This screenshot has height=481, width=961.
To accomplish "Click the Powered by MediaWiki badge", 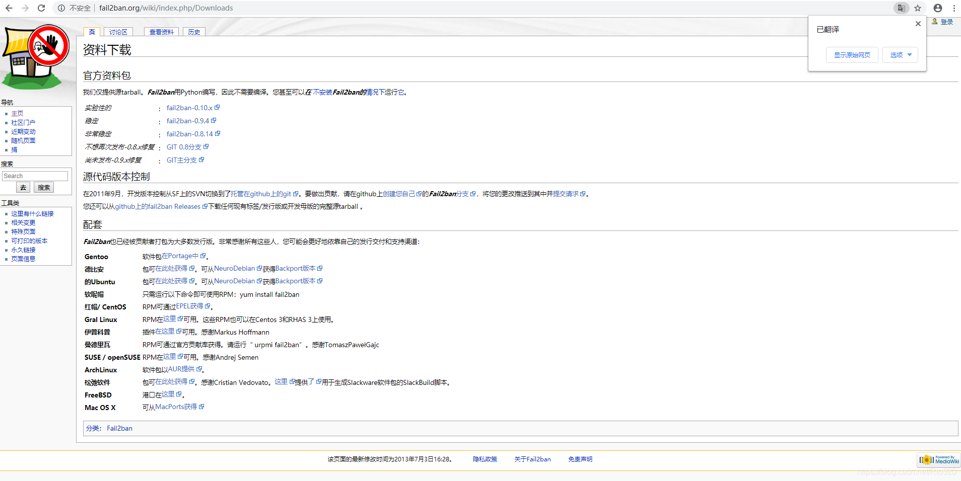I will click(939, 460).
